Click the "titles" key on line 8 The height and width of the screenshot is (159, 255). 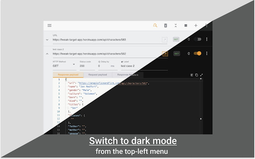[x=74, y=105]
